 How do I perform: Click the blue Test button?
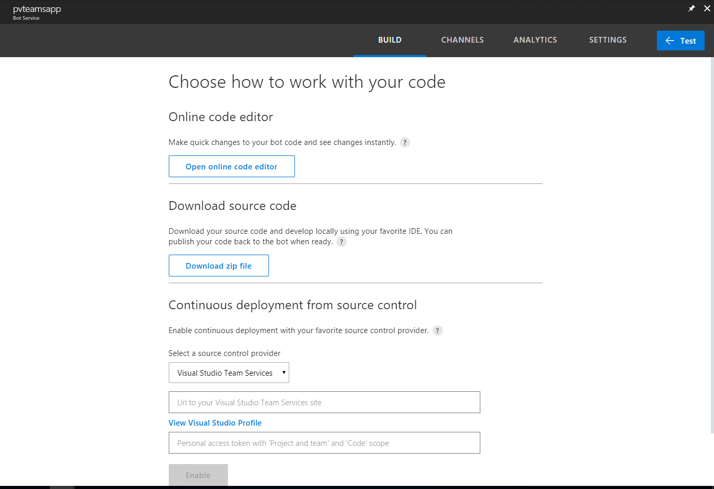(x=681, y=41)
